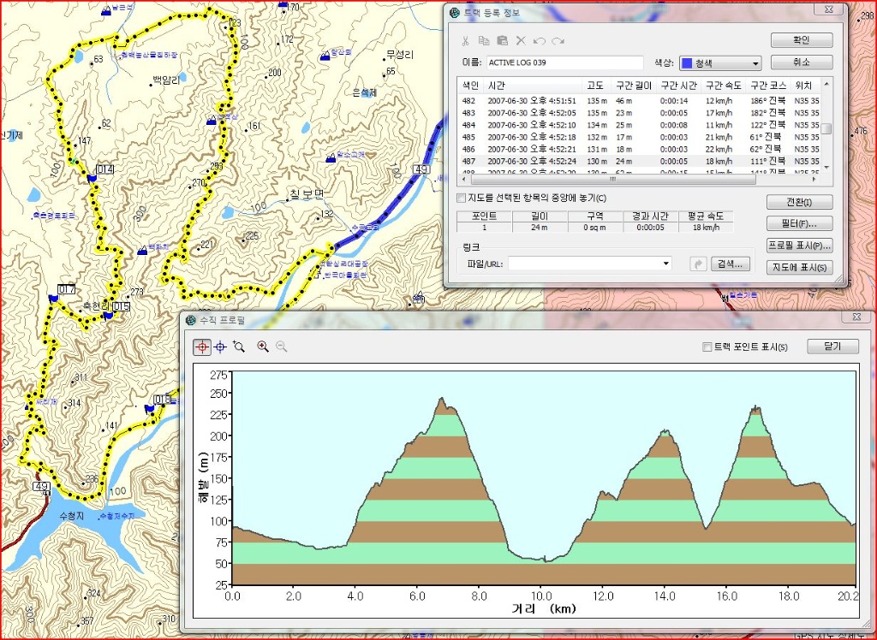Click the 구간 속도 column header

(x=723, y=86)
